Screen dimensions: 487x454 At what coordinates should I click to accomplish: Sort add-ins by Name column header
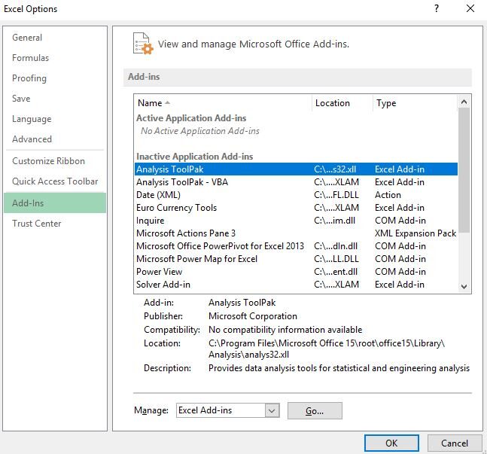tap(223, 103)
